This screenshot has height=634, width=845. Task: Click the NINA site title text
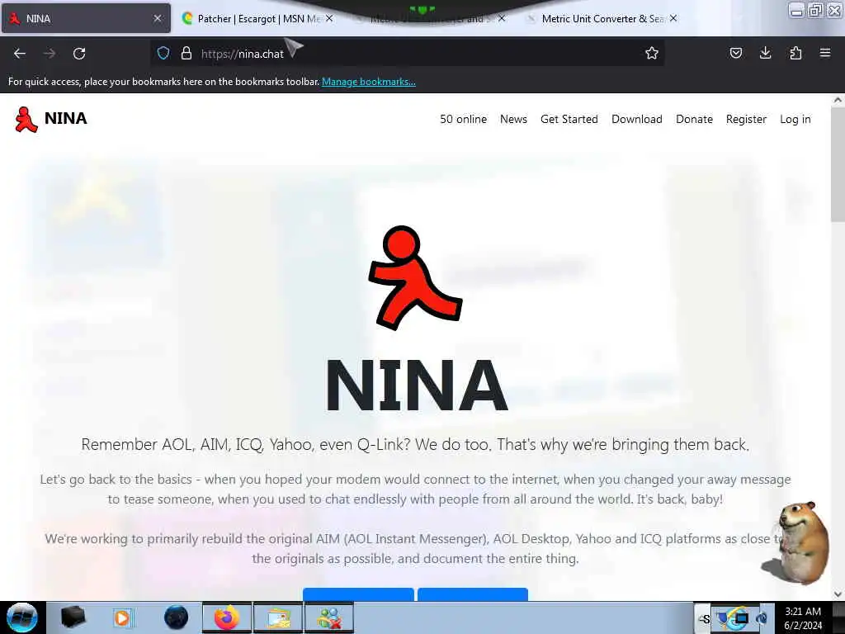pos(66,119)
